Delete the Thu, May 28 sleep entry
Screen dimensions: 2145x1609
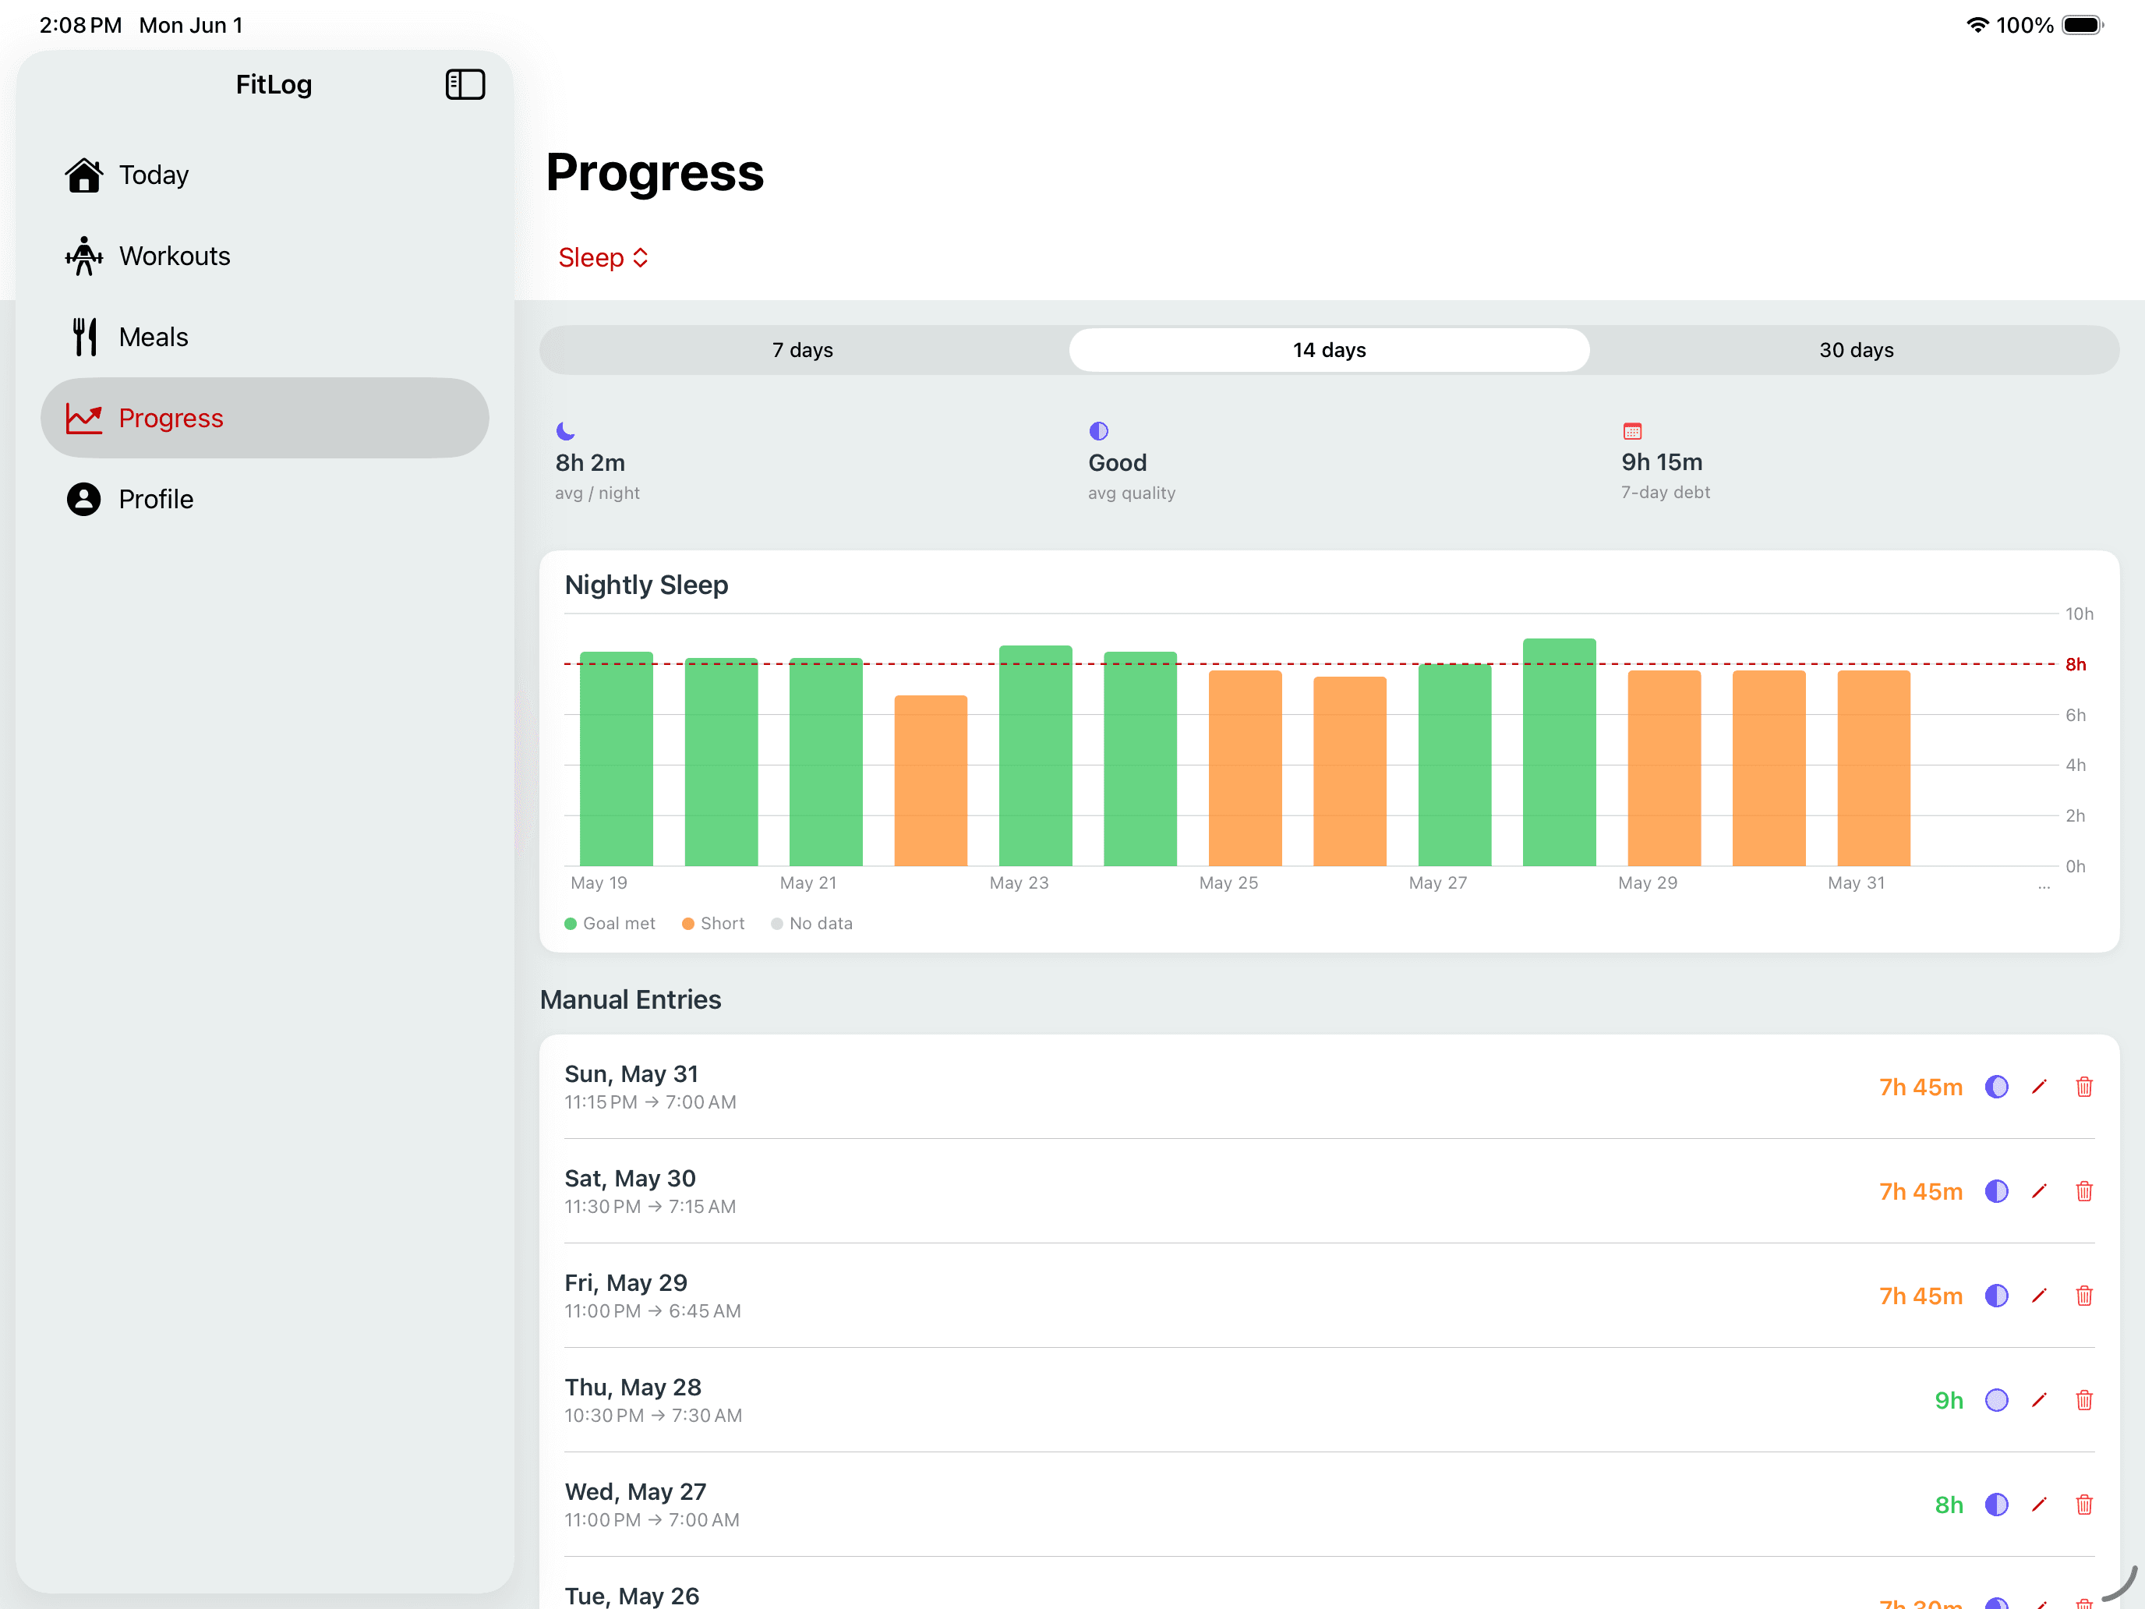[2084, 1399]
